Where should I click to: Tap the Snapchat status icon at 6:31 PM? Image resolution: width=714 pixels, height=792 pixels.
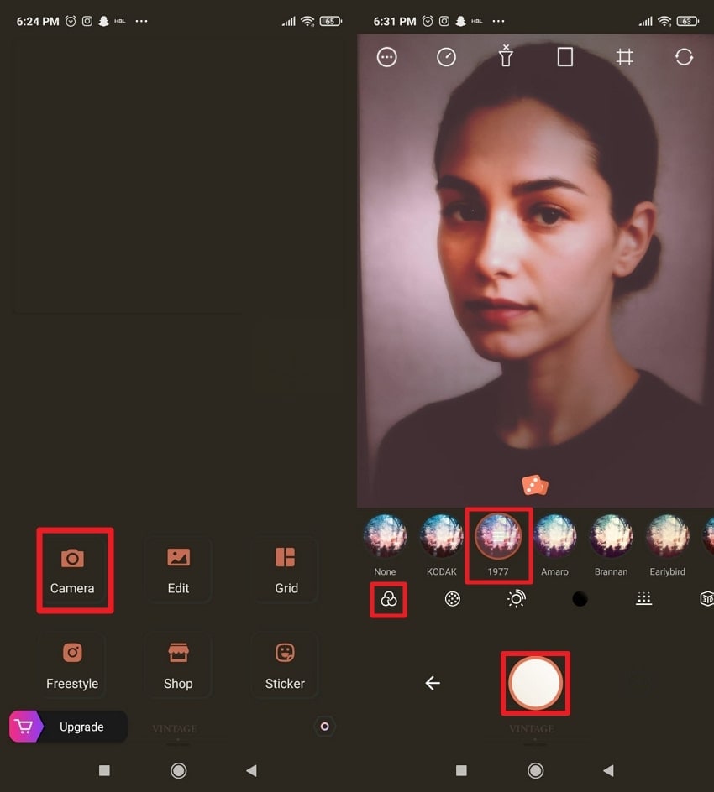460,21
